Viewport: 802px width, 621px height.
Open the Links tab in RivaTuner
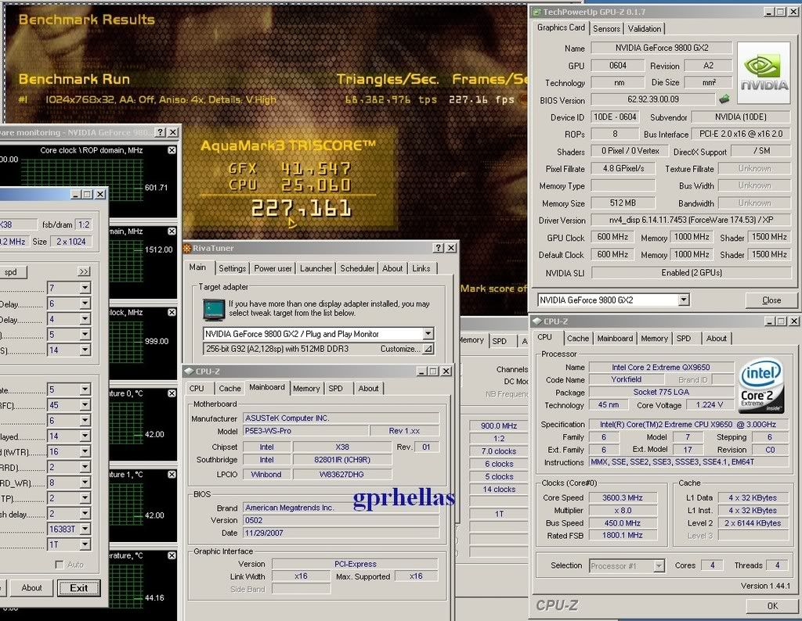(x=421, y=268)
